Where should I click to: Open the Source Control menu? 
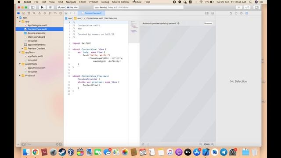(121, 2)
